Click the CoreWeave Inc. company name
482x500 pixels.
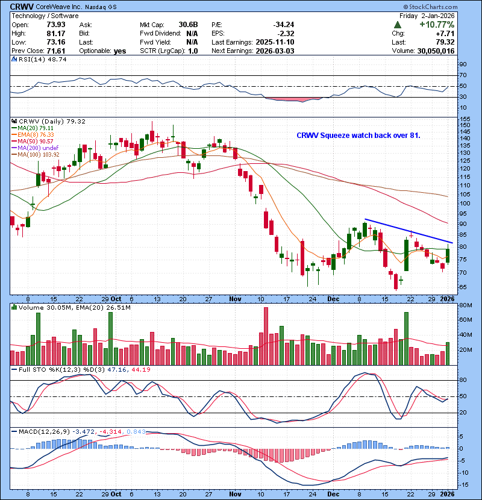[59, 7]
